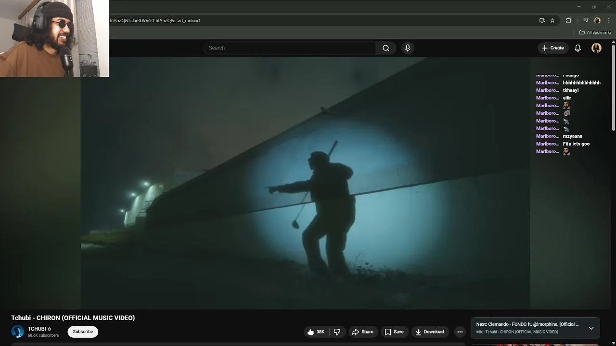Minimize the Chrome browser window
Screen dimensions: 616x346
pyautogui.click(x=579, y=7)
